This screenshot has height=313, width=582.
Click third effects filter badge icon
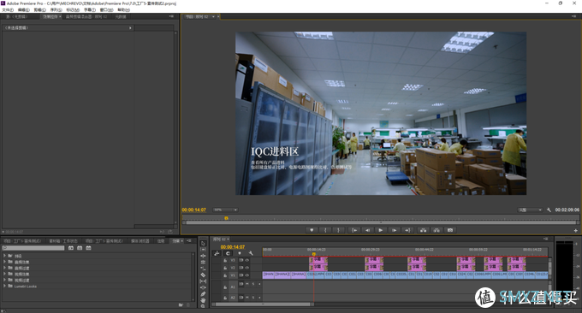point(88,248)
